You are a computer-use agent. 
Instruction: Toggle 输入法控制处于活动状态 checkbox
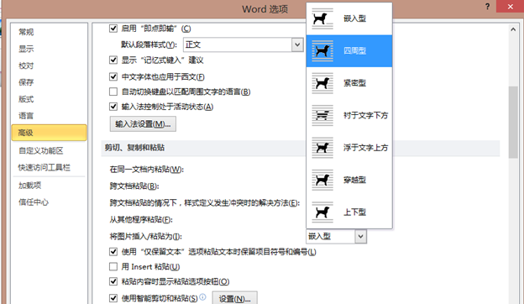113,107
